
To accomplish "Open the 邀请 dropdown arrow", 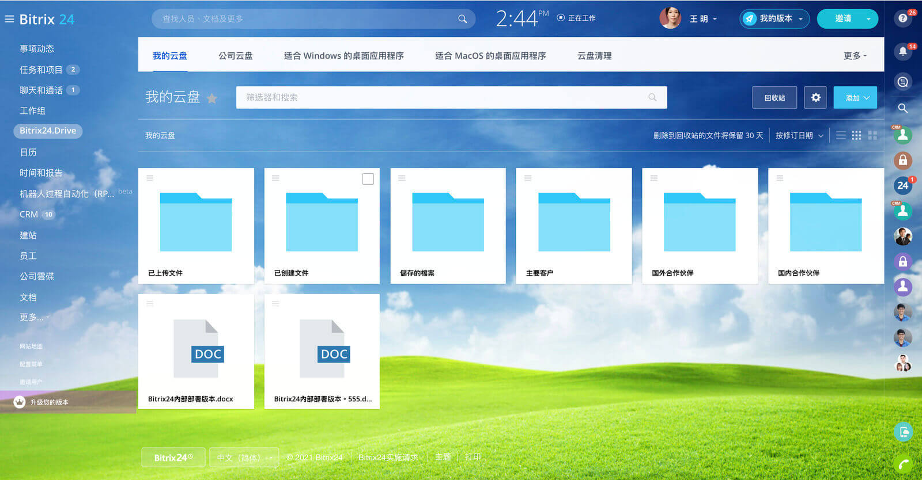I will 868,19.
